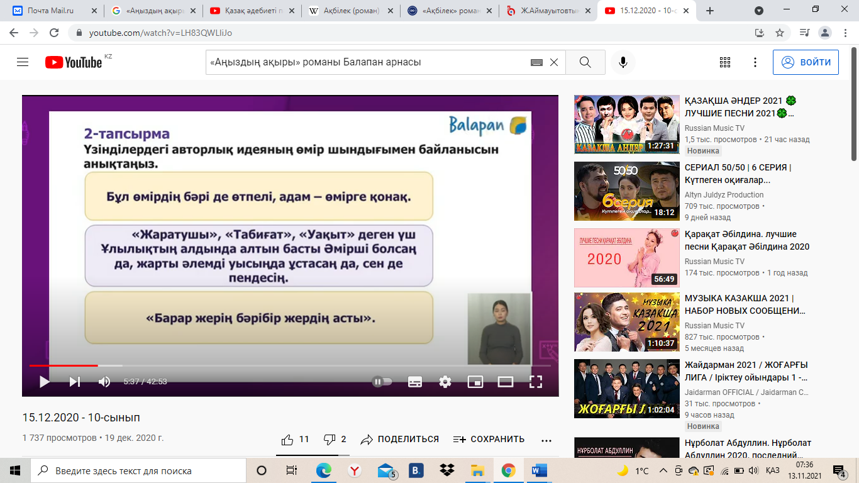Click ПОДЕЛИТЬСЯ to share the video
Screen dimensions: 859x483
[x=399, y=440]
